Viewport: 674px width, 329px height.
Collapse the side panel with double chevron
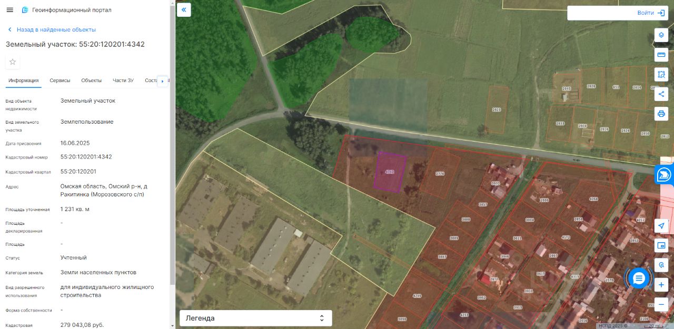point(184,9)
